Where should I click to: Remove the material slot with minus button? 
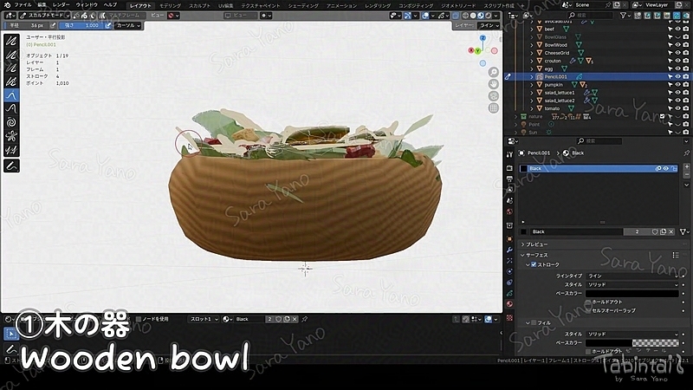click(x=686, y=175)
